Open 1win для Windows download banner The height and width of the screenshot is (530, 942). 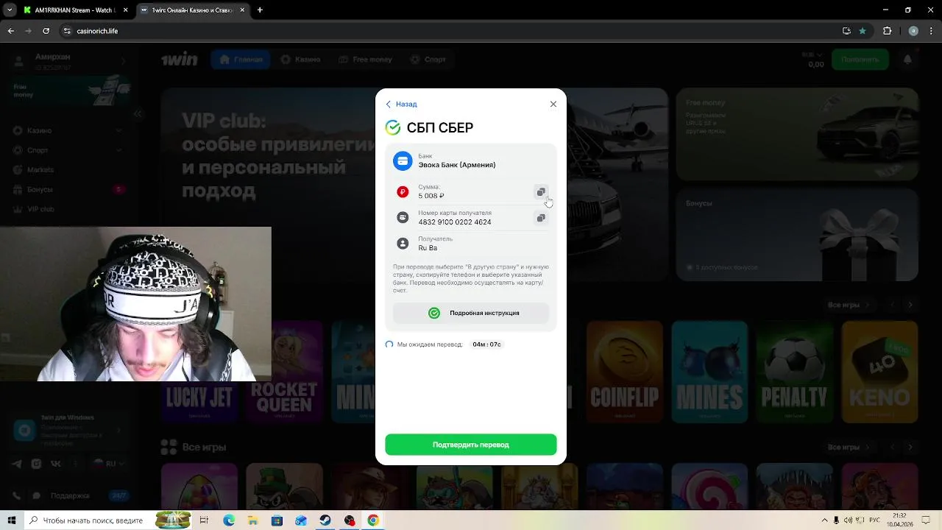68,431
